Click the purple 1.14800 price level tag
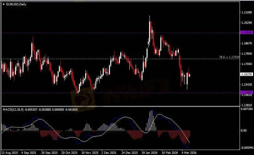 [246, 92]
